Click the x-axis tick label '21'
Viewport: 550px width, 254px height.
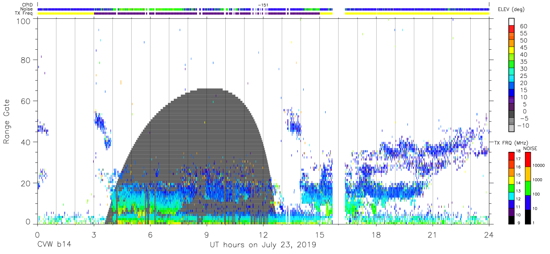point(432,235)
